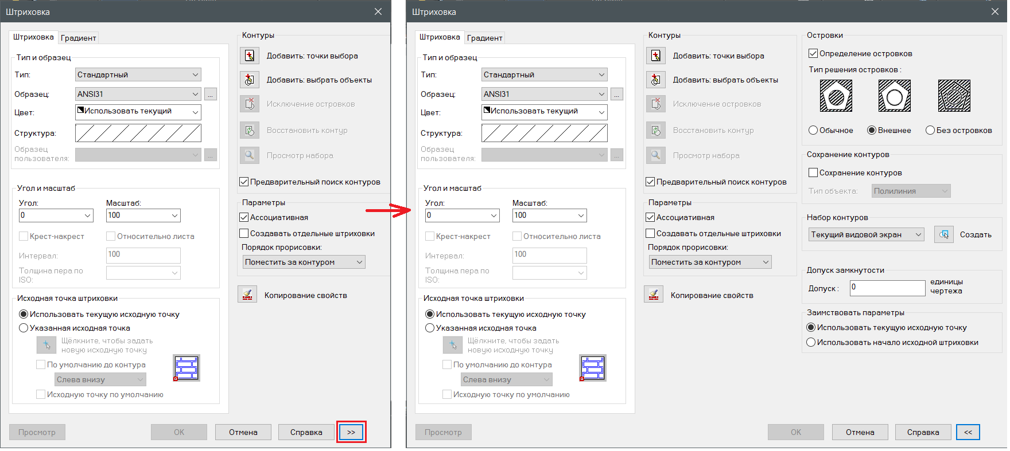The height and width of the screenshot is (451, 1010).
Task: Open the pattern browser next to ANSI31 in the right dialog
Action: [617, 94]
